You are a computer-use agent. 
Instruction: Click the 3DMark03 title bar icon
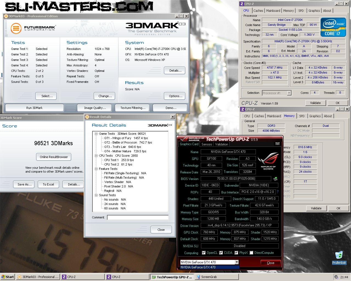(x=6, y=16)
